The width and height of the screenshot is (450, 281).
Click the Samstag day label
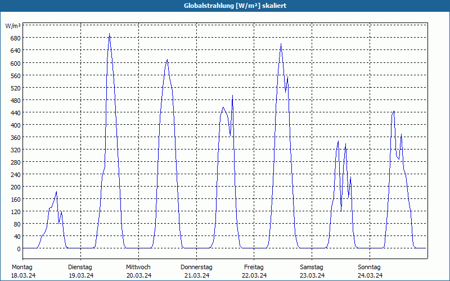tap(312, 268)
